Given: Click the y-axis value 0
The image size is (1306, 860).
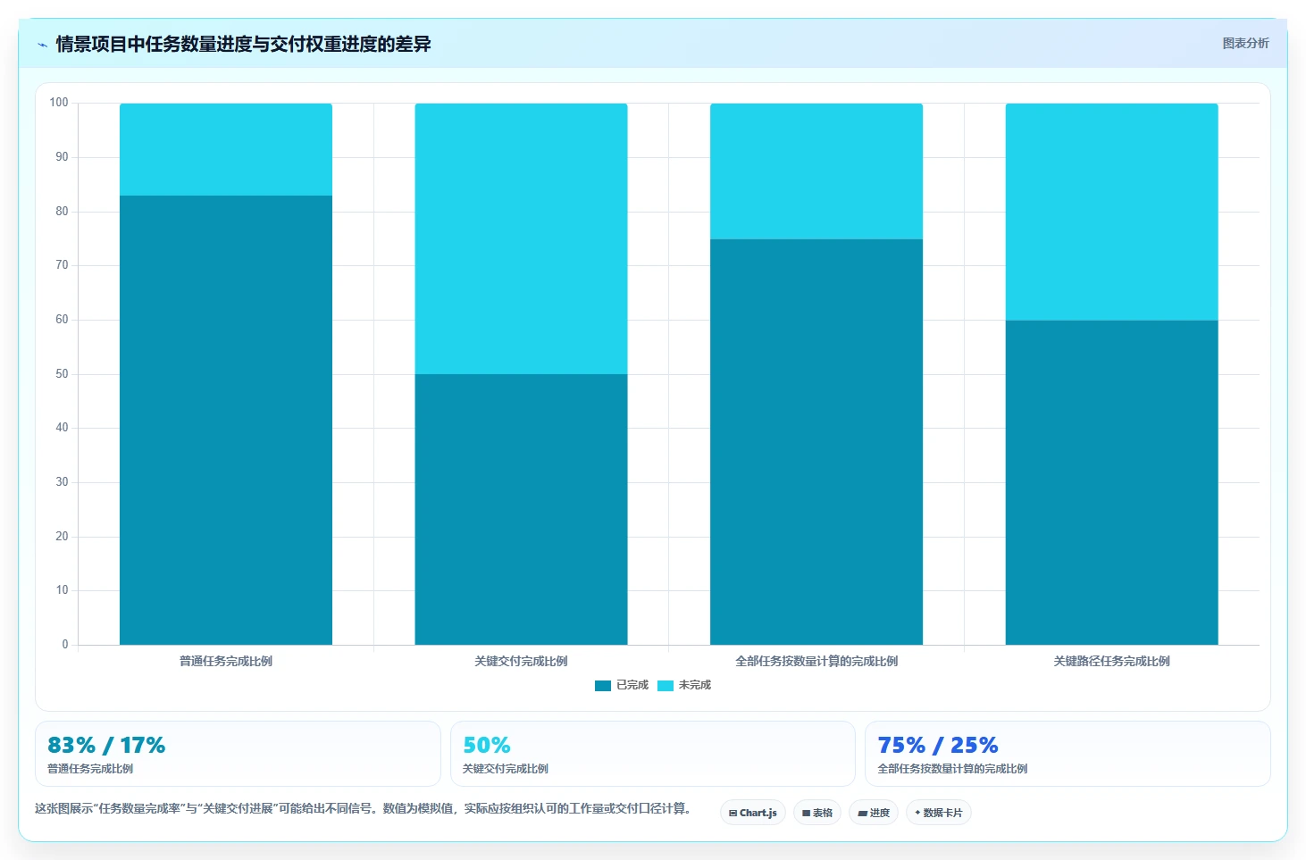Looking at the screenshot, I should click(x=65, y=645).
